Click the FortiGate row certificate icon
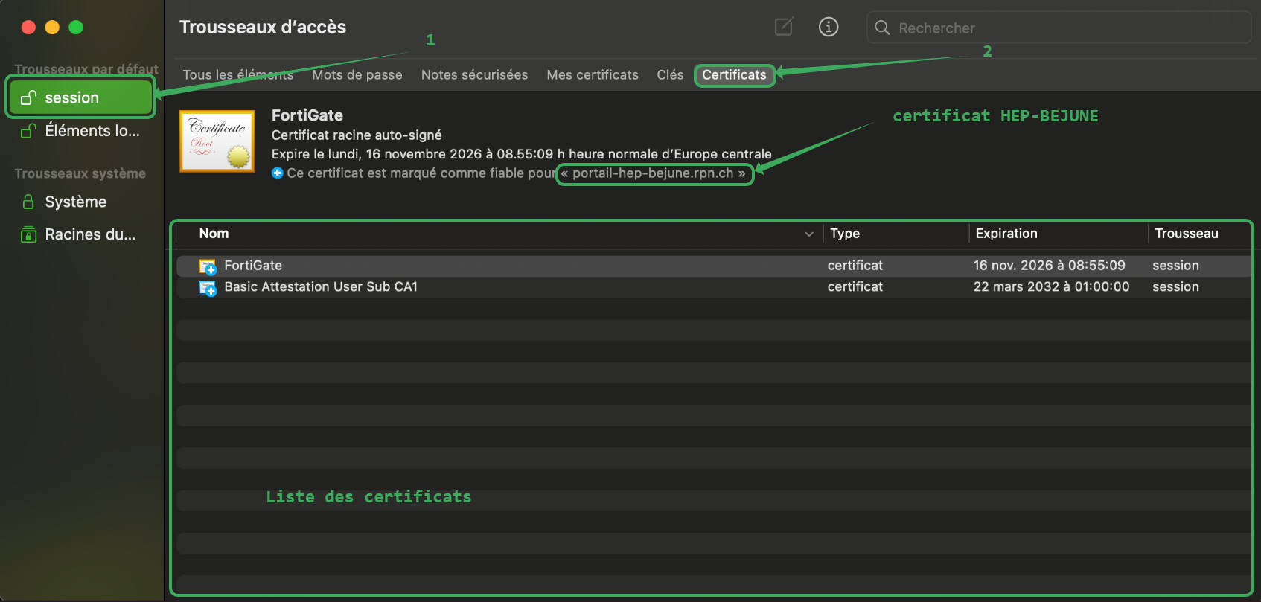 (207, 266)
